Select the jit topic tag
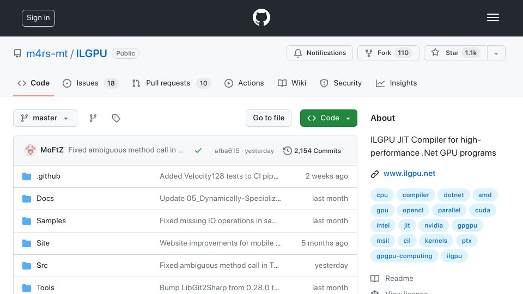Image resolution: width=523 pixels, height=294 pixels. 407,225
